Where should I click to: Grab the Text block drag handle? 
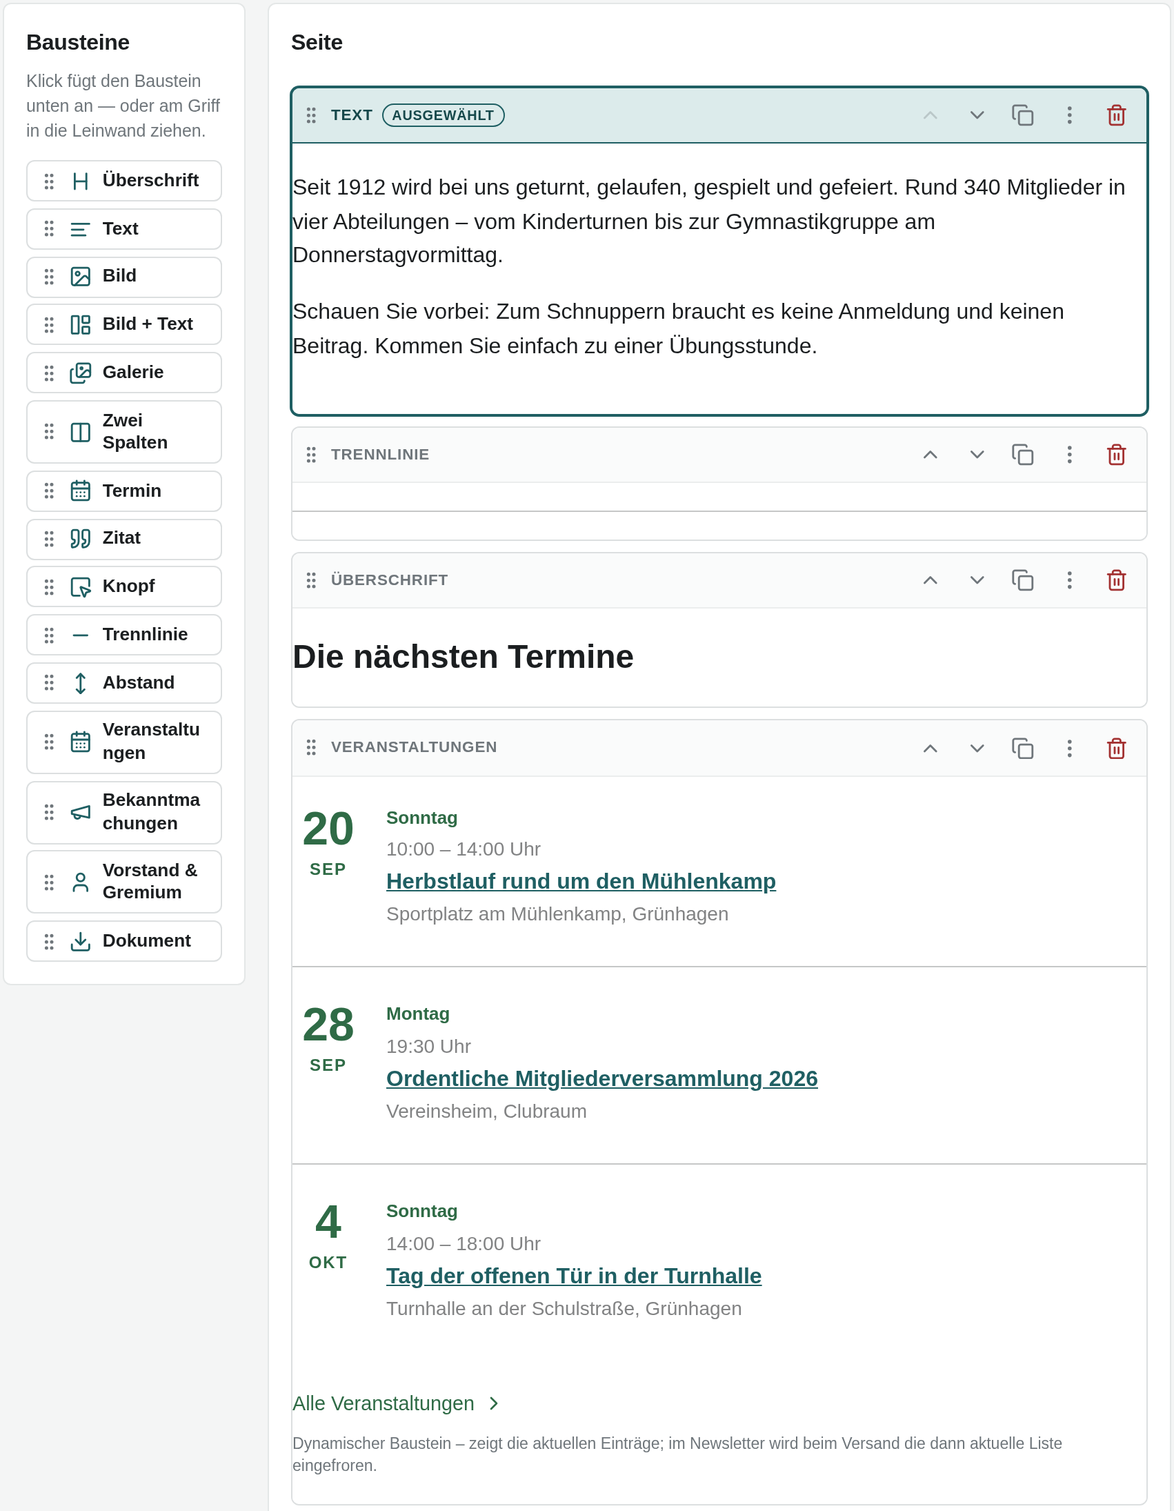(311, 115)
